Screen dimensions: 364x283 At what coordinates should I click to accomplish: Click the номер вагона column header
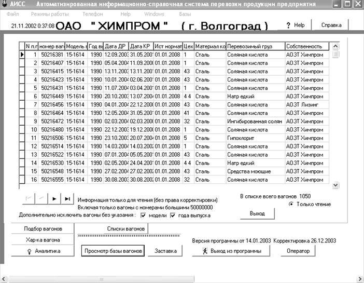[52, 46]
